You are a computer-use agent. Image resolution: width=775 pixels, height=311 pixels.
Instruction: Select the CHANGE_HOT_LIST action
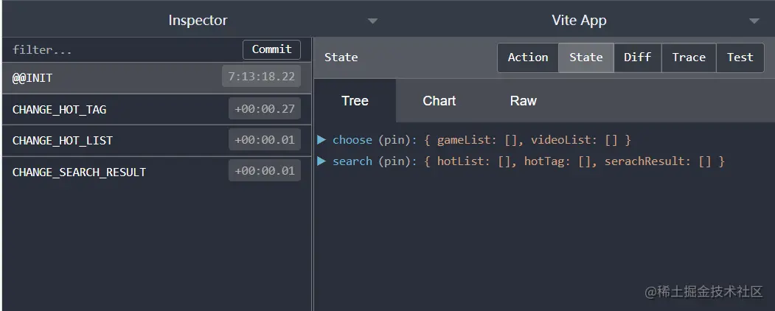(x=111, y=140)
